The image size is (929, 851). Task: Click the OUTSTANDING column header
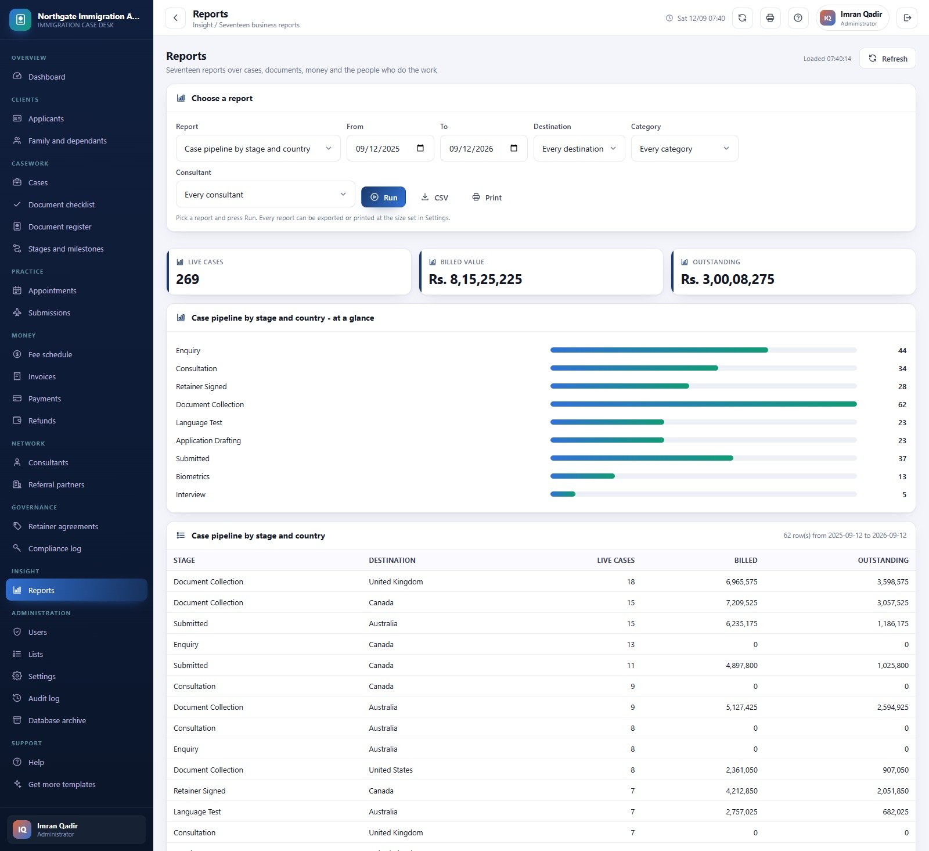883,561
